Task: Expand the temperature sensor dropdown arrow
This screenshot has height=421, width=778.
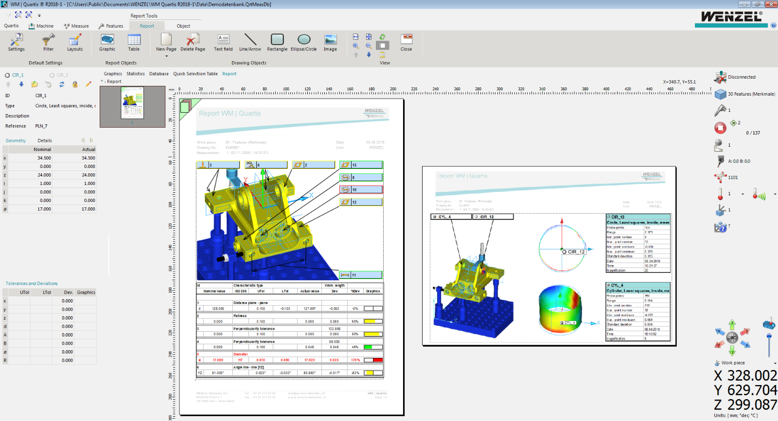Action: (x=743, y=194)
